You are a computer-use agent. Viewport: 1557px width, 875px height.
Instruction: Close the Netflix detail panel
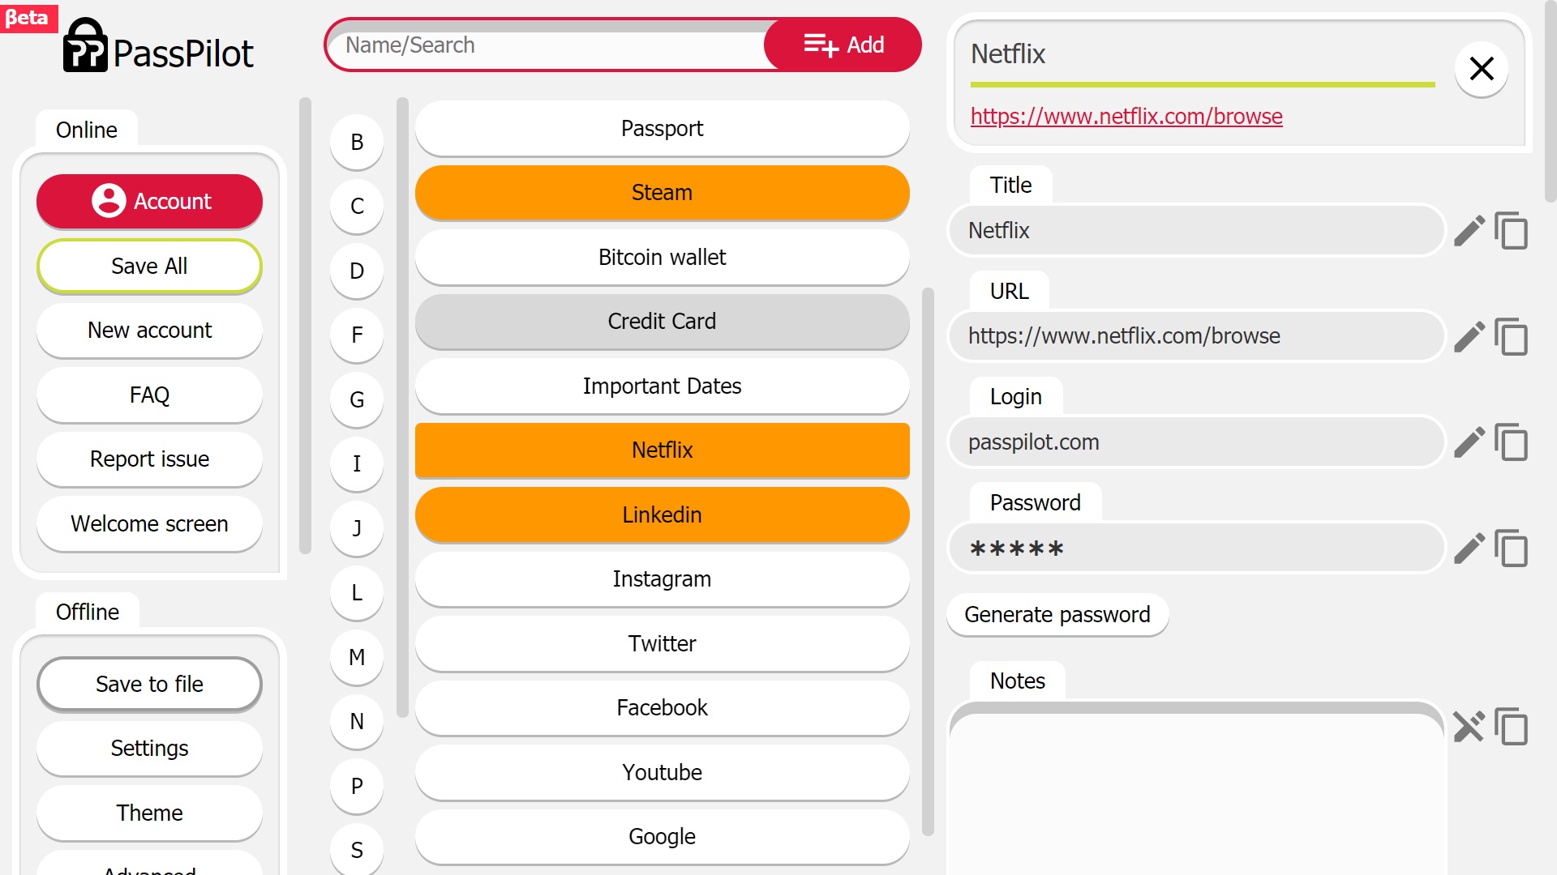1481,69
